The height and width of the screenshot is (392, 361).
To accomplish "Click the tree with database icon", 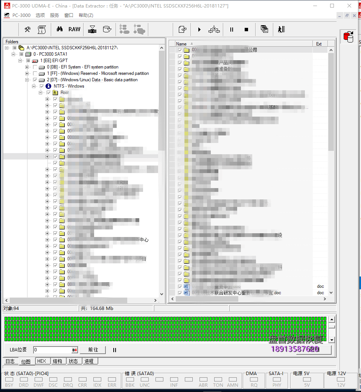I will 139,29.
